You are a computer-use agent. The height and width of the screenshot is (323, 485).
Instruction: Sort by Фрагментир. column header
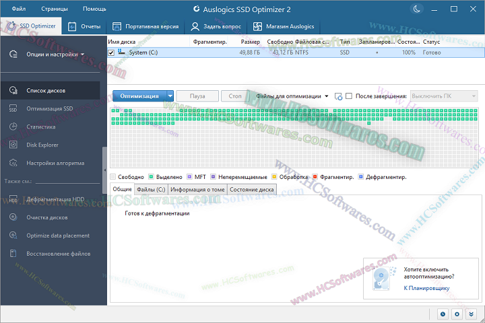pyautogui.click(x=210, y=42)
